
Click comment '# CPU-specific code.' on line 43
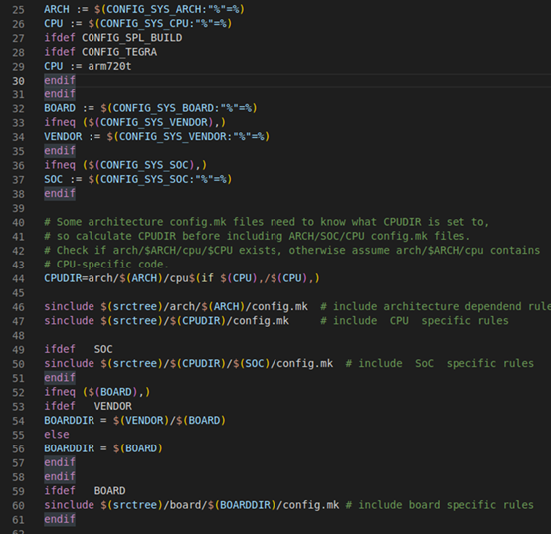coord(106,265)
